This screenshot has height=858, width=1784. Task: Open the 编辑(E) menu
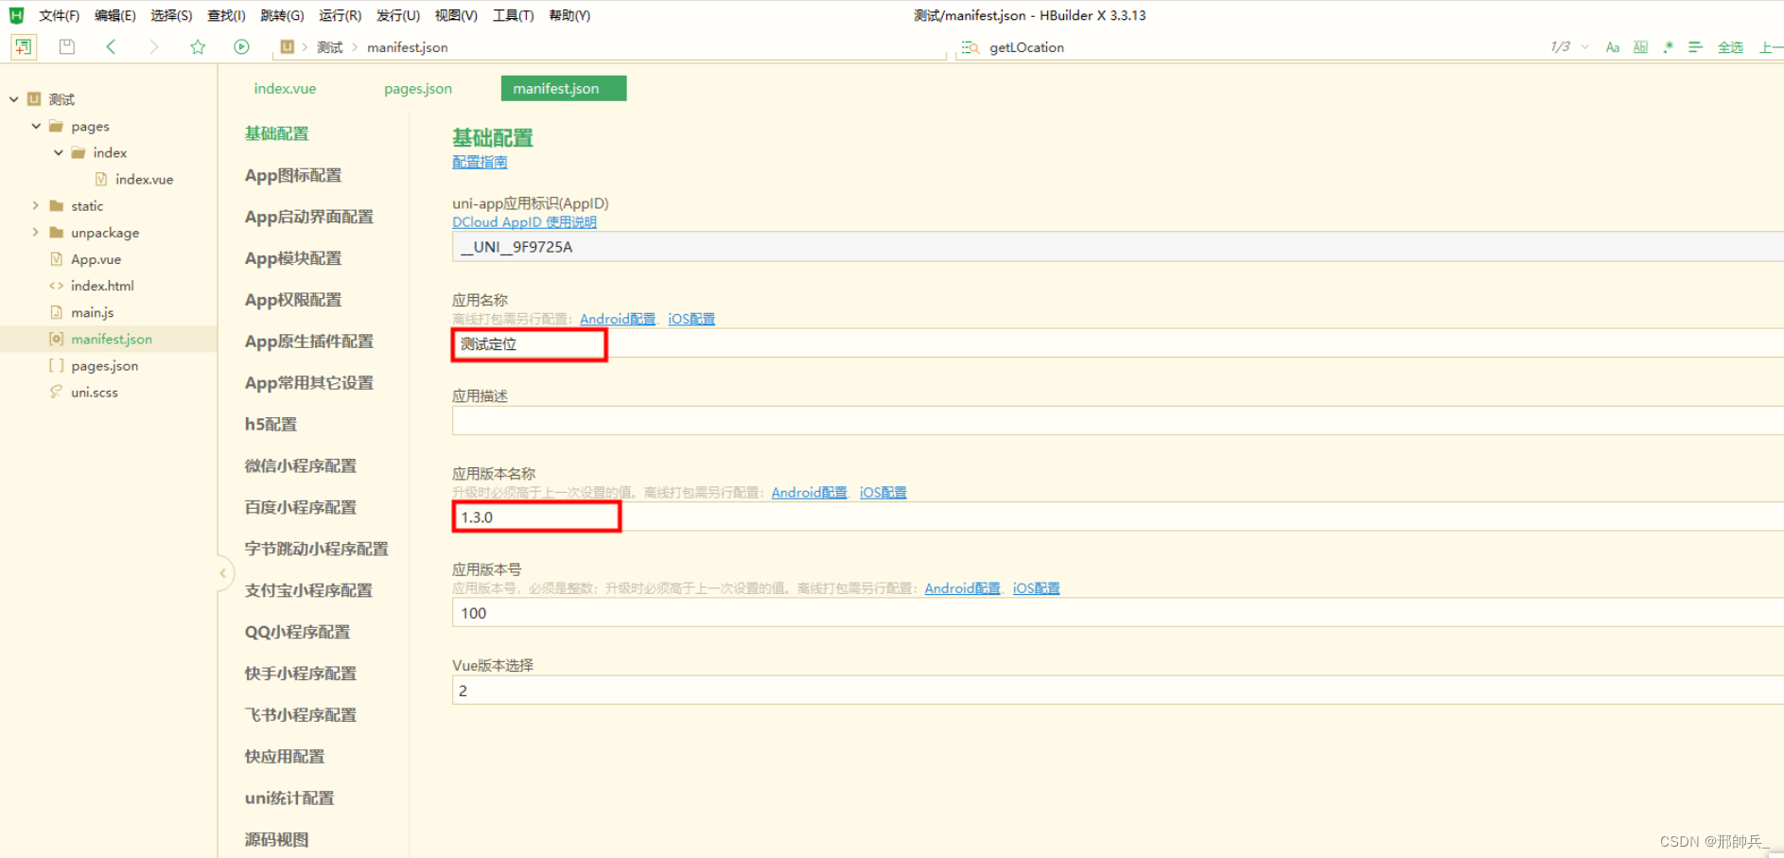tap(114, 15)
